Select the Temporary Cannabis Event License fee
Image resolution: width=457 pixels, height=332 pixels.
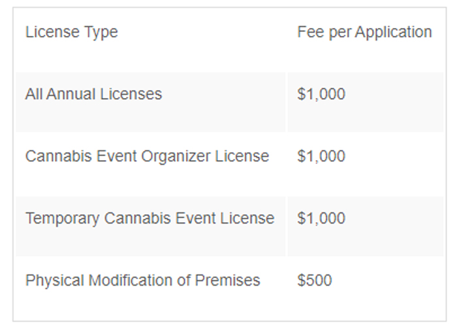(x=321, y=218)
